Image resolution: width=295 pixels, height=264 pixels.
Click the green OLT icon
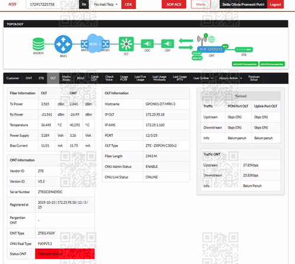point(126,44)
